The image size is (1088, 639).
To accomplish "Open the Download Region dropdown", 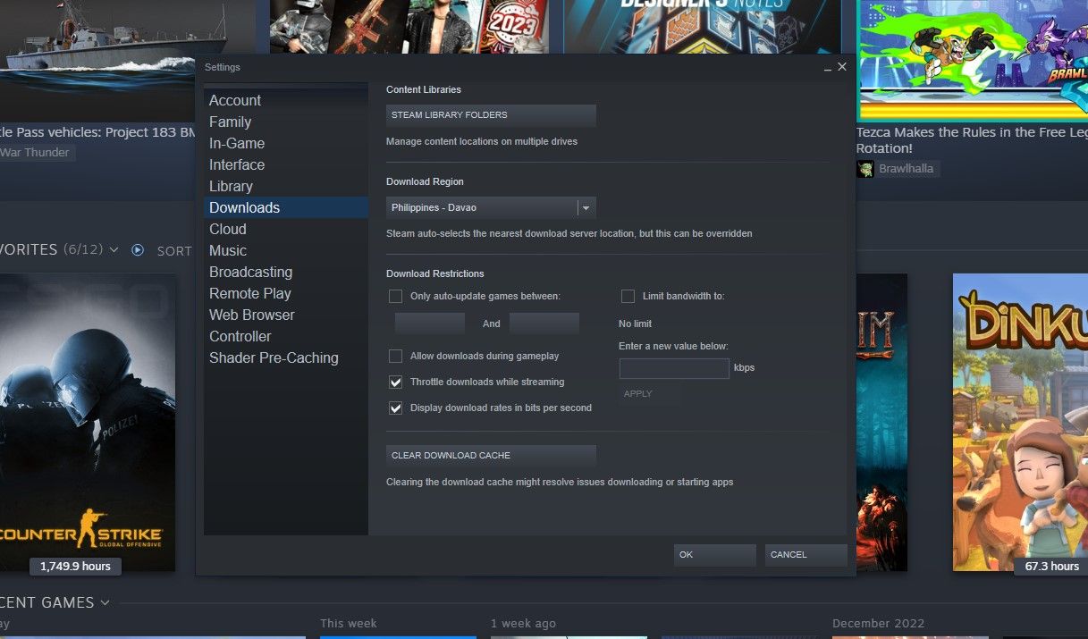I will pos(491,207).
